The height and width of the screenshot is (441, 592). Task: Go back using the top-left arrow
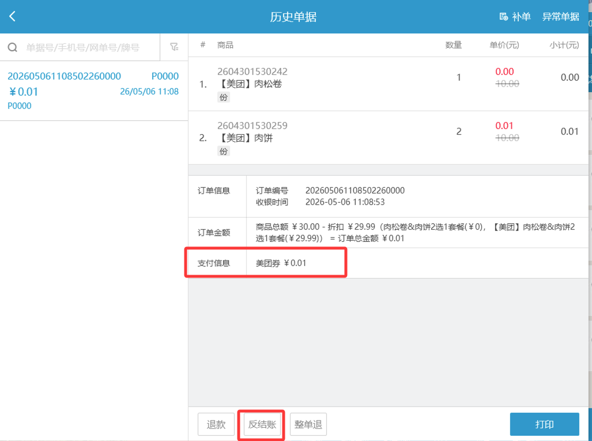[13, 16]
